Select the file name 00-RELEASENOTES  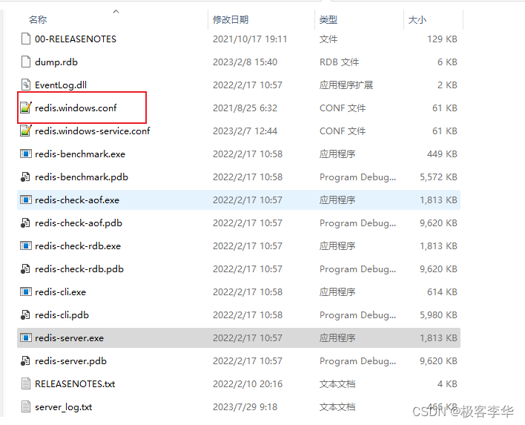(x=76, y=39)
